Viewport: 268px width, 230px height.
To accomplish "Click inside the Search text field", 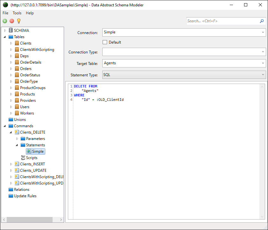I will point(222,21).
